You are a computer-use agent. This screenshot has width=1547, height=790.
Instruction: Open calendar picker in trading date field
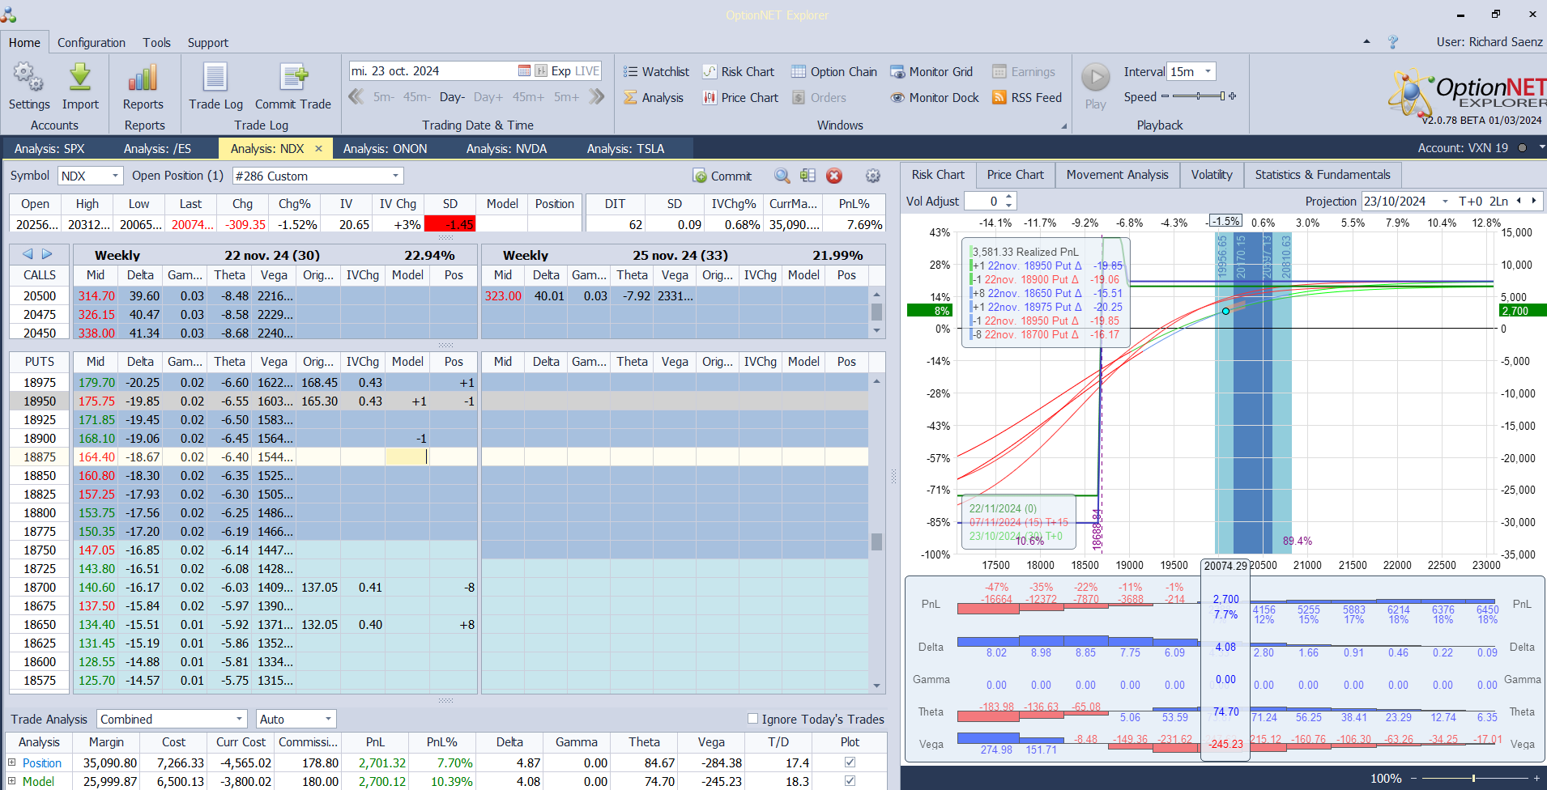coord(524,71)
